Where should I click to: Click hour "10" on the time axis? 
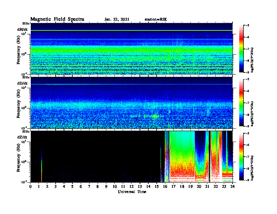115,186
